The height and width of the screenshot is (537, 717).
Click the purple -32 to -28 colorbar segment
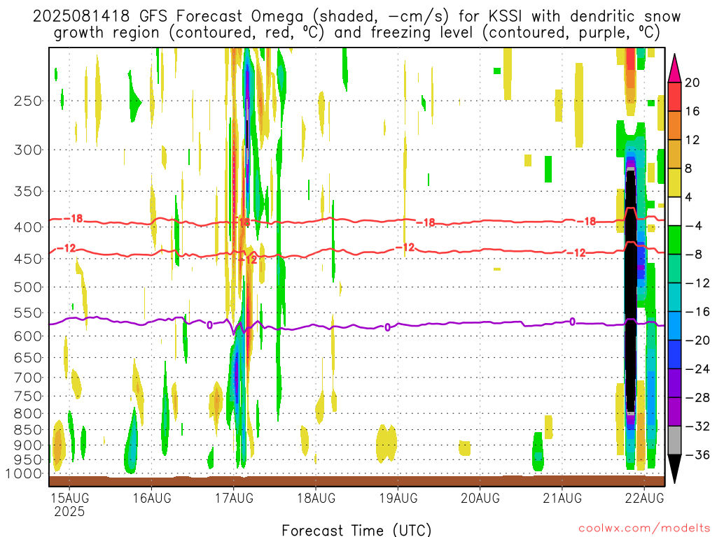pos(674,412)
